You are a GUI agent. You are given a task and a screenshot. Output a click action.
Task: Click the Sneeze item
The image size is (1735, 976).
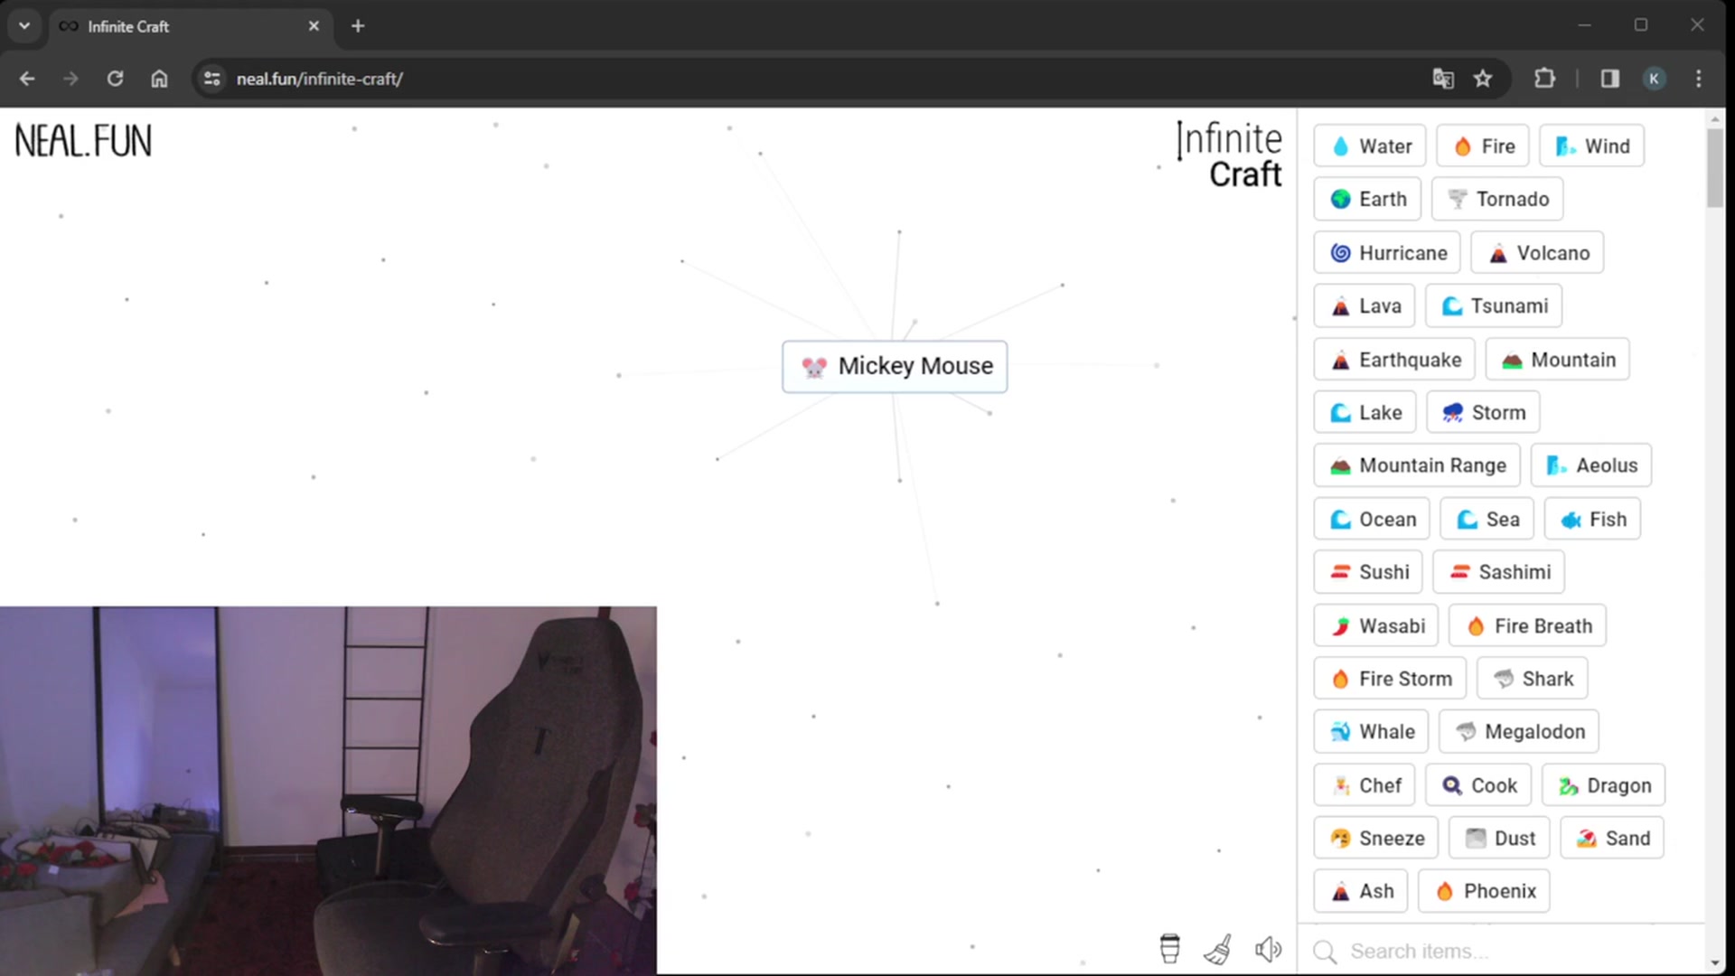click(1376, 839)
